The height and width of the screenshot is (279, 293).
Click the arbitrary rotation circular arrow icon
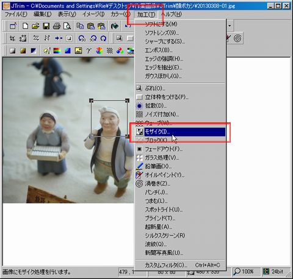tap(104, 38)
